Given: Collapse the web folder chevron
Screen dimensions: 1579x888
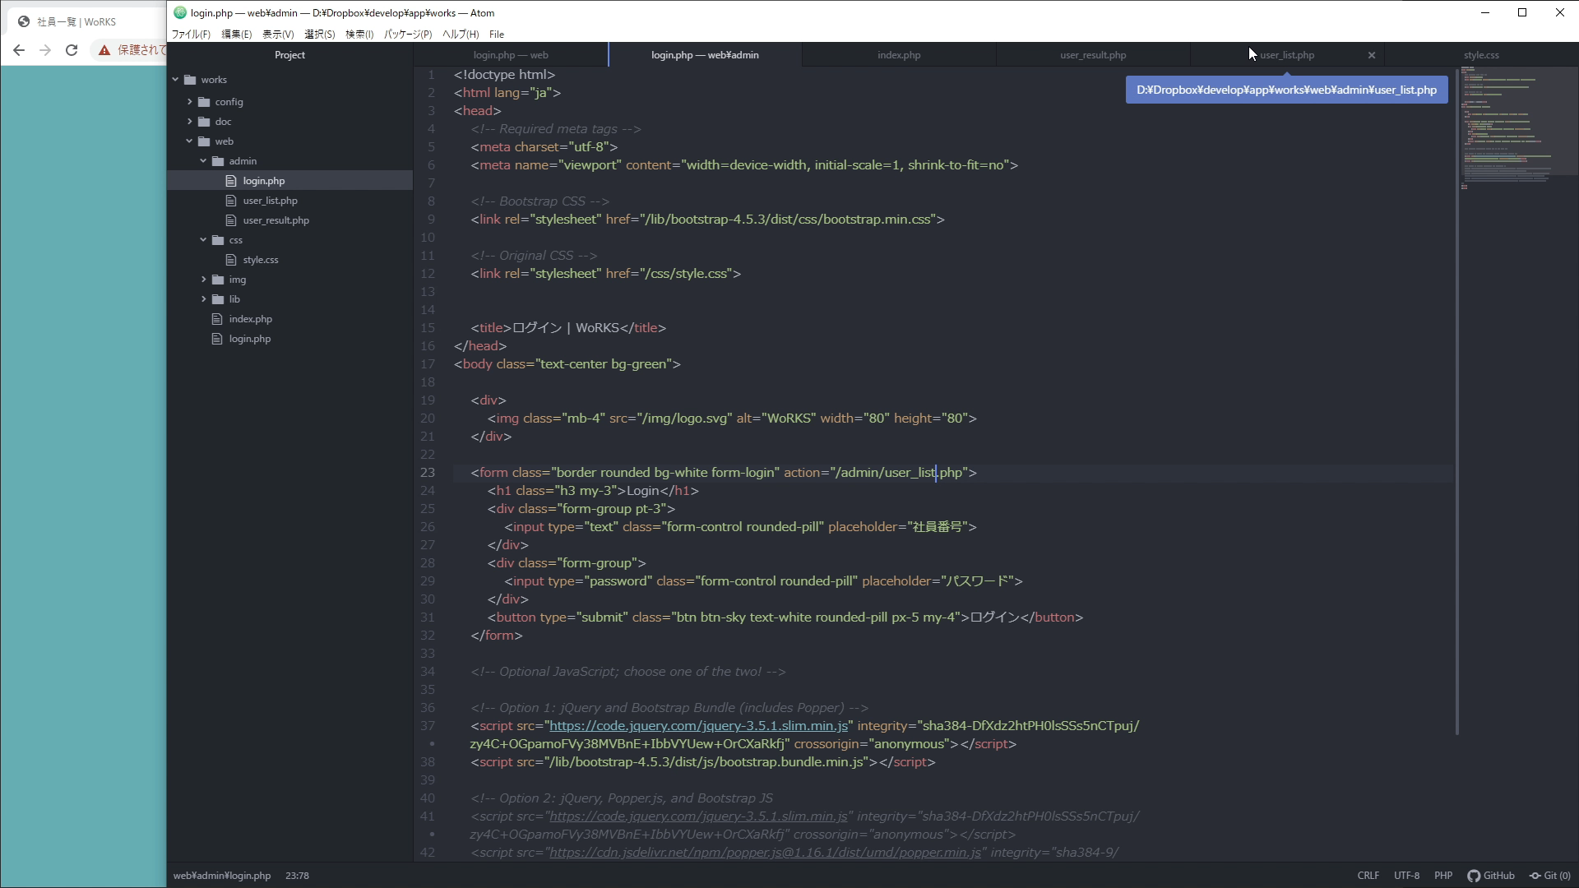Looking at the screenshot, I should pos(189,141).
